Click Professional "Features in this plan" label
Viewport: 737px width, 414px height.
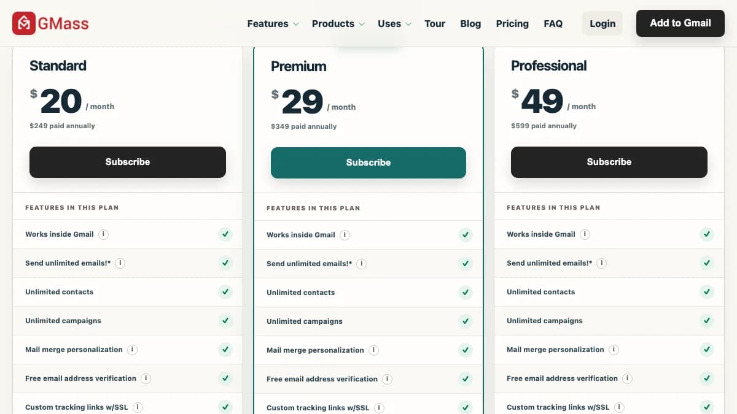coord(553,207)
